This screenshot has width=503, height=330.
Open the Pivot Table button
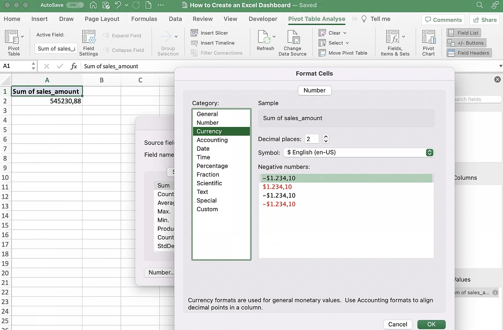click(x=14, y=43)
